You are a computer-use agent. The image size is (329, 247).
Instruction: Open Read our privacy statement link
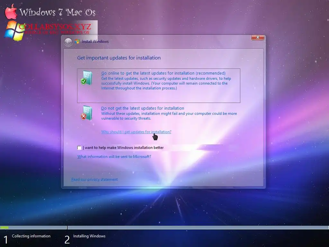94,179
